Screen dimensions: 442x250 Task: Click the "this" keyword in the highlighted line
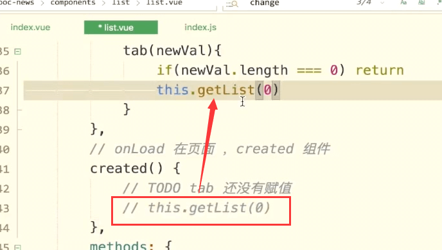pos(173,90)
